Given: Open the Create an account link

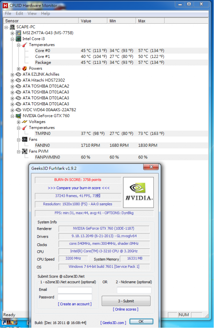Looking at the screenshot, I should (75, 304).
